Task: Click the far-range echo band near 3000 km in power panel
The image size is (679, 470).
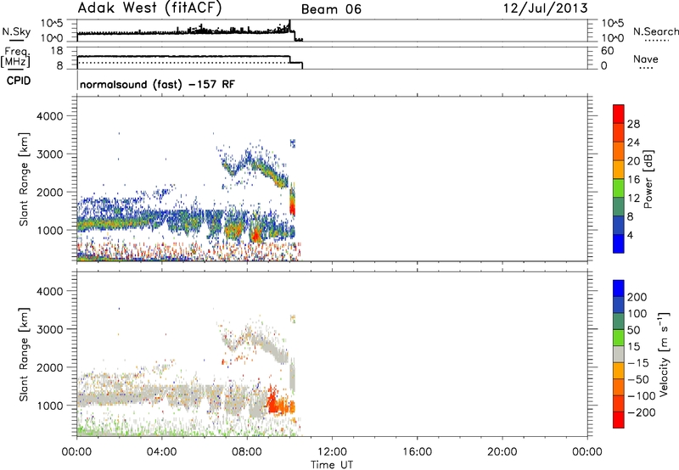Action: pyautogui.click(x=255, y=166)
